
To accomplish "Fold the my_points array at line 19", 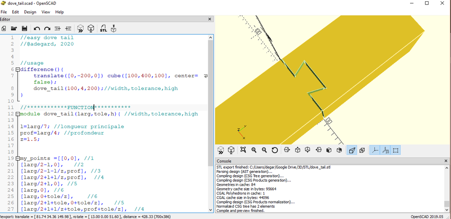I will [x=18, y=158].
